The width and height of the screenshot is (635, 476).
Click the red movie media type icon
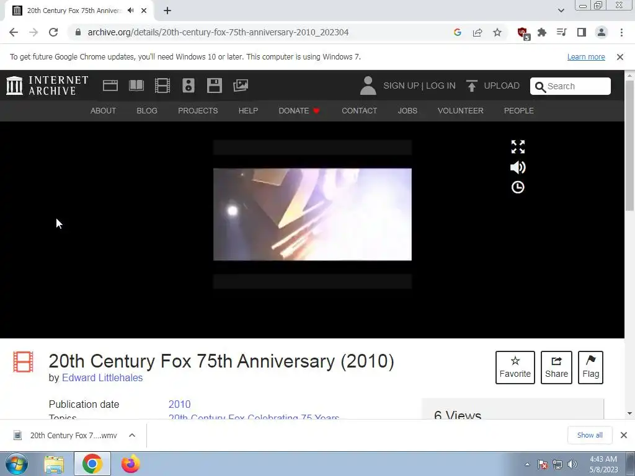coord(23,362)
